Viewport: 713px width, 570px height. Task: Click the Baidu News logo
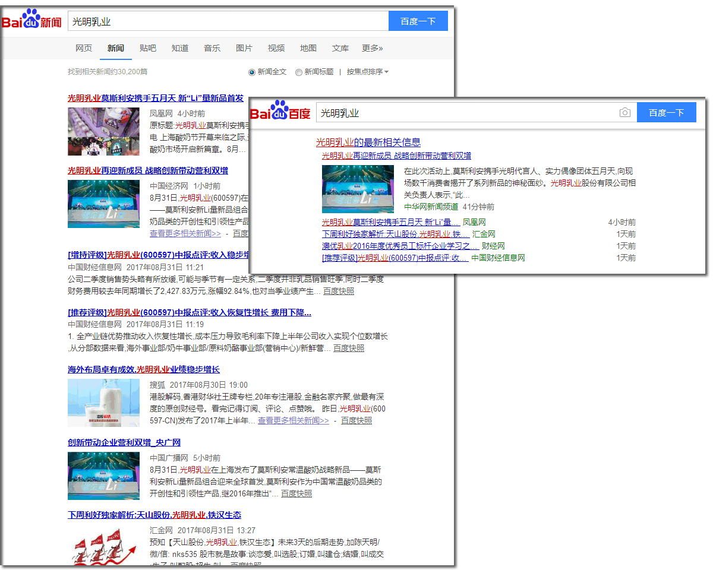tap(32, 21)
